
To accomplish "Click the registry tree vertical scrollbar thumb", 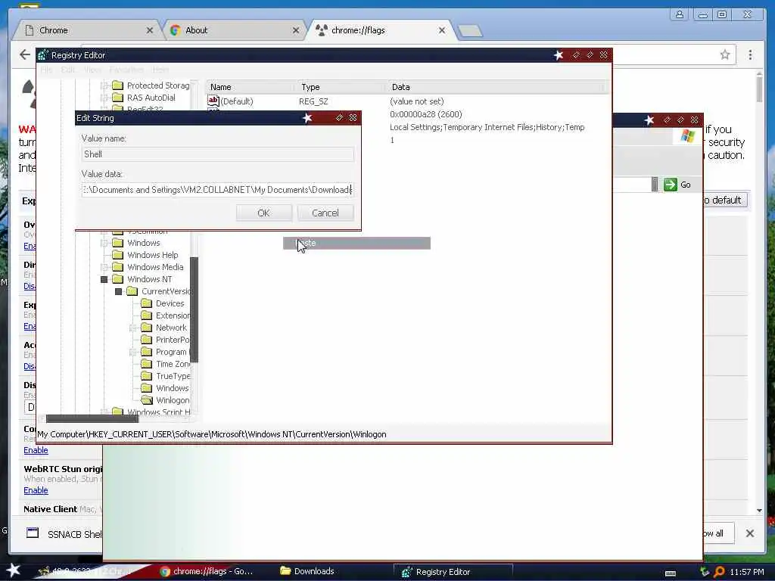I will pos(195,309).
